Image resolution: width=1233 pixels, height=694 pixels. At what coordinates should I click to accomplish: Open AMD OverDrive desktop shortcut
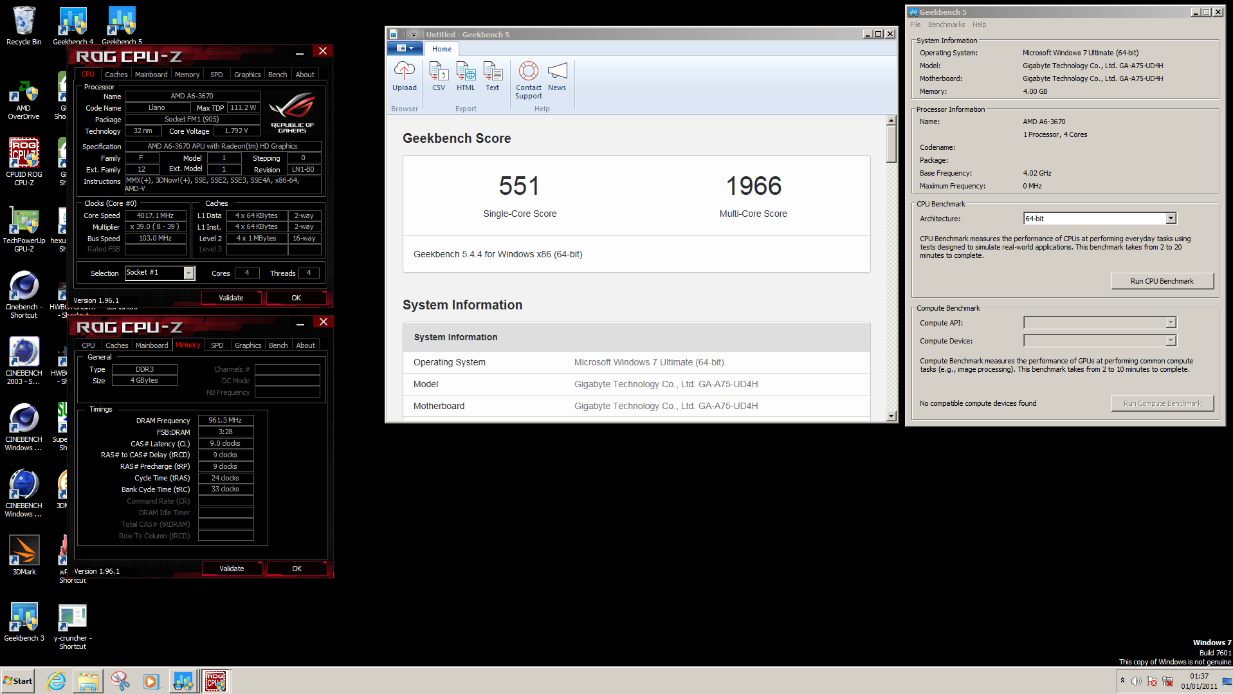click(24, 100)
